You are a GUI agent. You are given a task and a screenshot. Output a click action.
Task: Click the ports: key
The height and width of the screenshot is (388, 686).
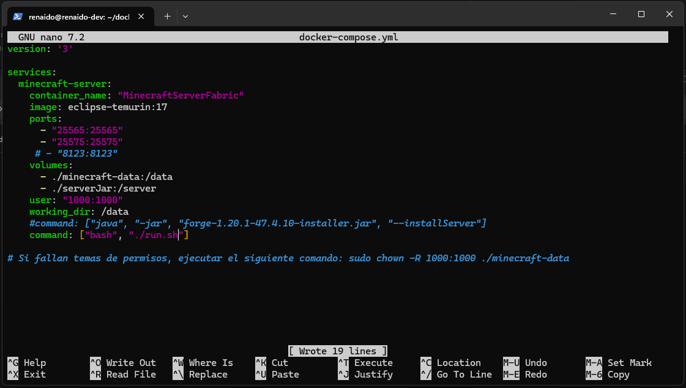(x=45, y=119)
